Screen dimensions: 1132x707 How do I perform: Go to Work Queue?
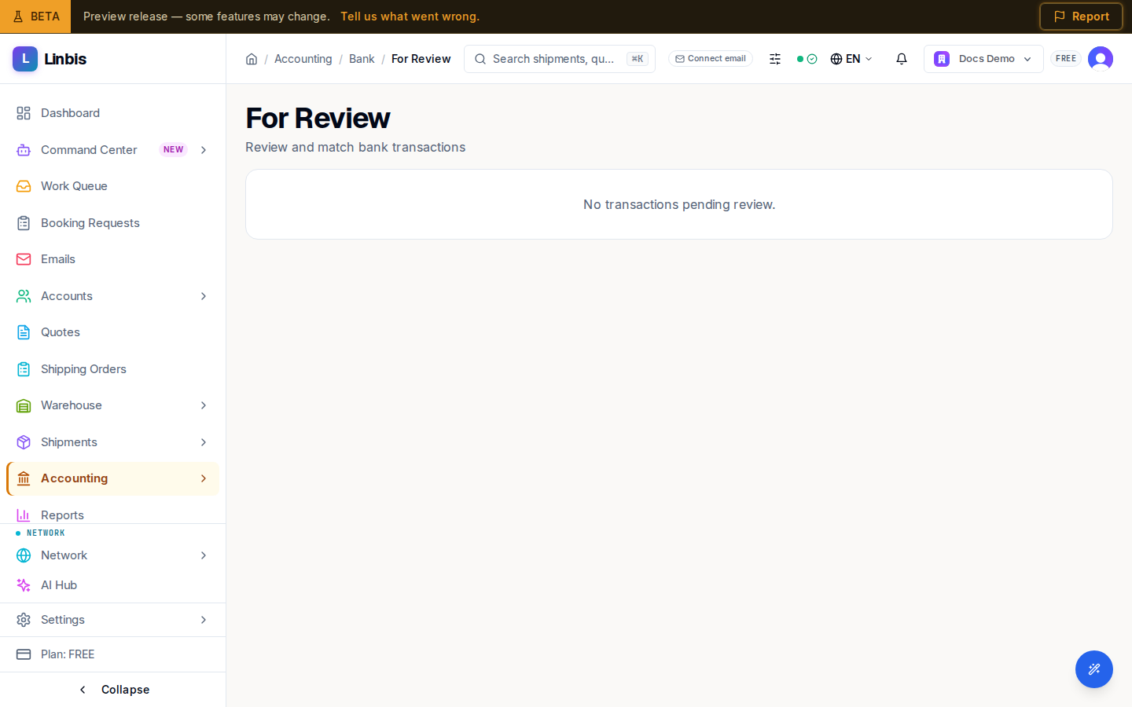[112, 186]
